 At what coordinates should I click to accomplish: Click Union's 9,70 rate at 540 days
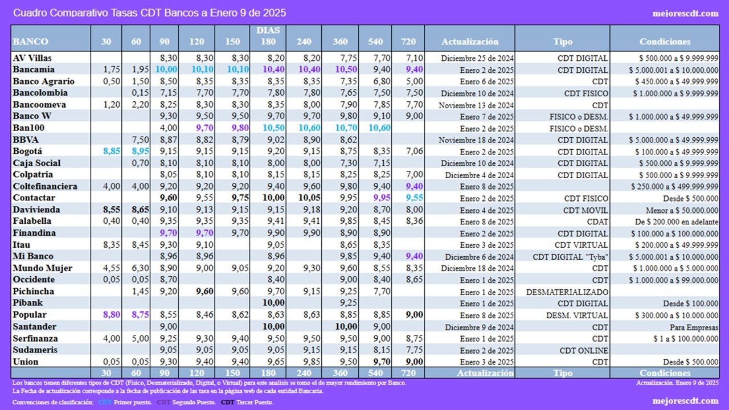coord(382,362)
